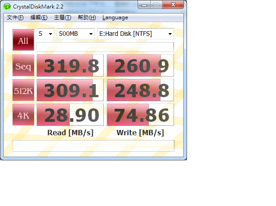This screenshot has height=206, width=276.
Task: Click the Seq write result 260.9
Action: click(x=140, y=65)
